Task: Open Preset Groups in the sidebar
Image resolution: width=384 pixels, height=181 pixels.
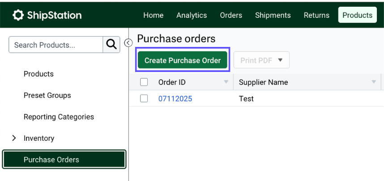Action: (47, 95)
